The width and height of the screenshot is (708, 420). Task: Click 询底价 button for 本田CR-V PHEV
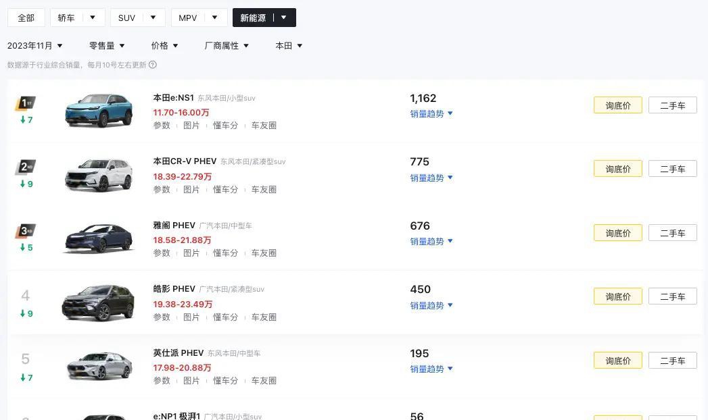[x=617, y=169]
